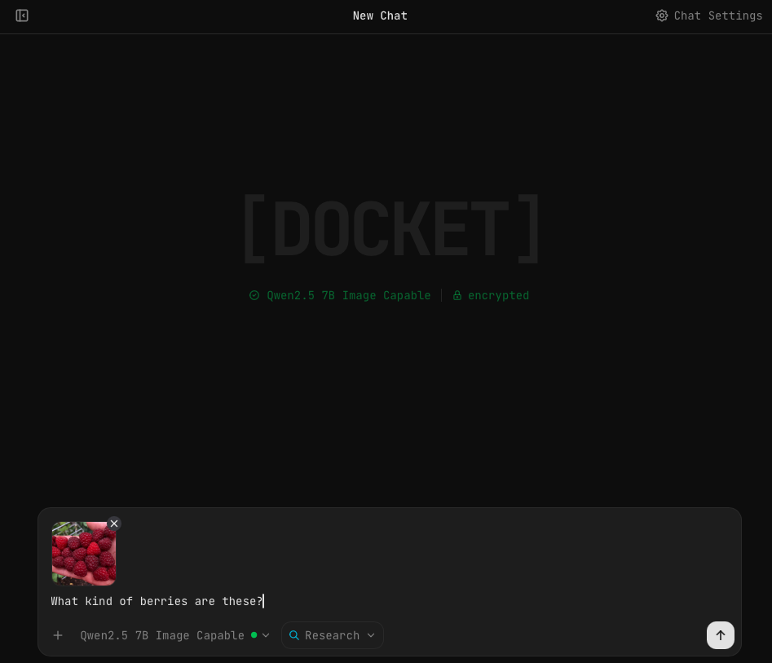Remove the berries image attachment
772x663 pixels.
[x=113, y=524]
